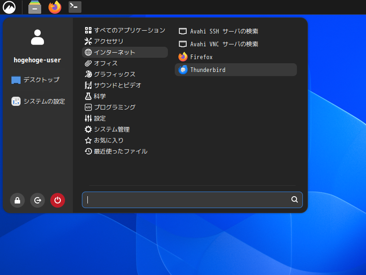Click the Firefox icon in the list

[x=183, y=57]
